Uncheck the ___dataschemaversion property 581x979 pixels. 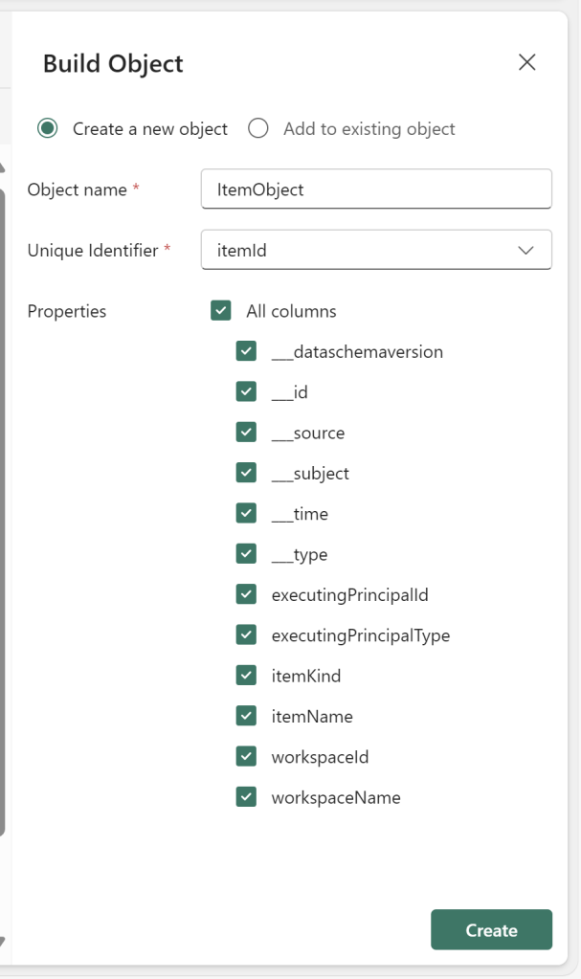(246, 351)
